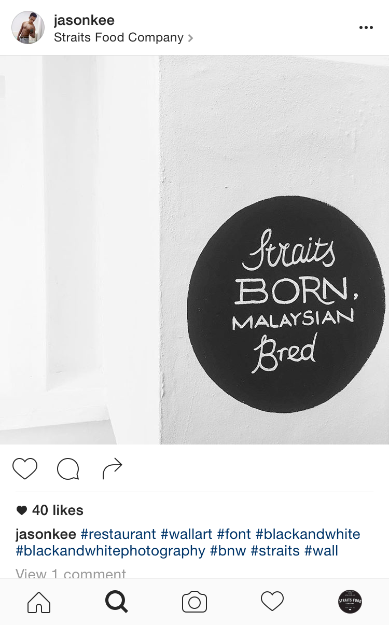
Task: Open the Straits Food Company profile tab
Action: [350, 602]
